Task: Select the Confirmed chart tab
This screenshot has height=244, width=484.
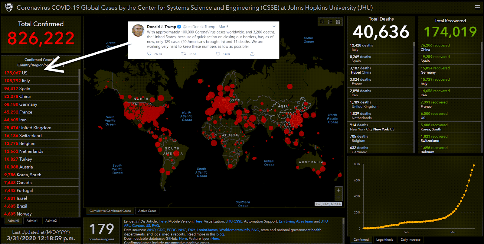Action: (361, 240)
